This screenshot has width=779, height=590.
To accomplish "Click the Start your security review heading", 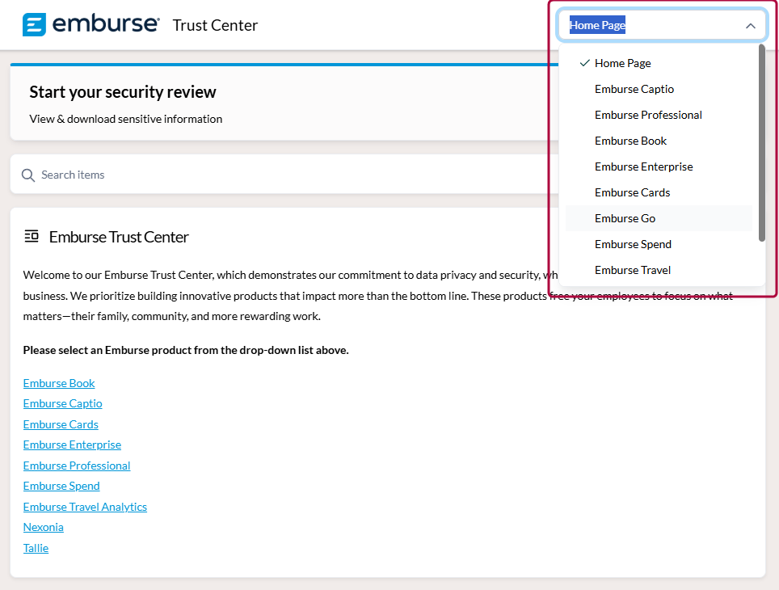I will (123, 92).
